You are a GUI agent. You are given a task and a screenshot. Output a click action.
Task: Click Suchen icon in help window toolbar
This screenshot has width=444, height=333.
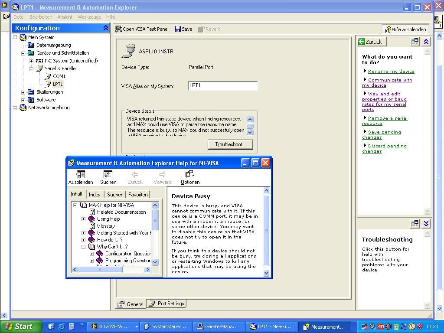[108, 177]
